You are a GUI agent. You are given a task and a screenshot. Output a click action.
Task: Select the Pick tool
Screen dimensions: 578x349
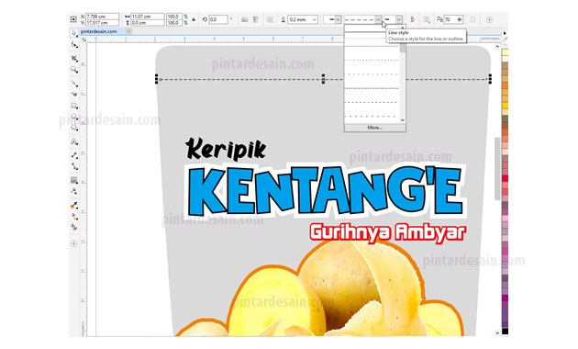tap(74, 33)
